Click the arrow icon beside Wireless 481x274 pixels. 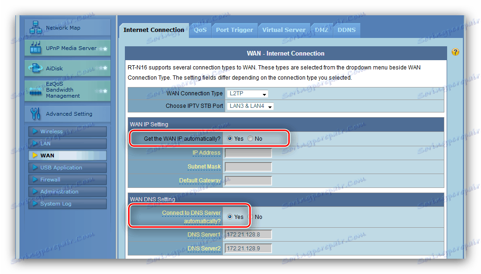click(x=35, y=131)
